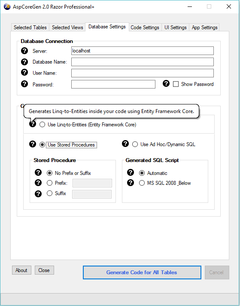Go to the App Settings tab

coord(204,28)
